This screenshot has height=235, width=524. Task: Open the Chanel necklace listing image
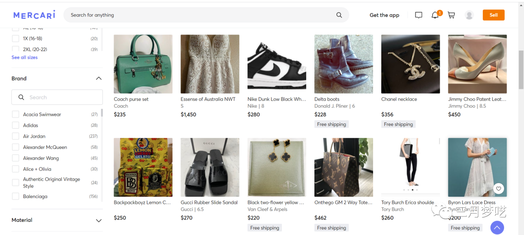tap(410, 64)
